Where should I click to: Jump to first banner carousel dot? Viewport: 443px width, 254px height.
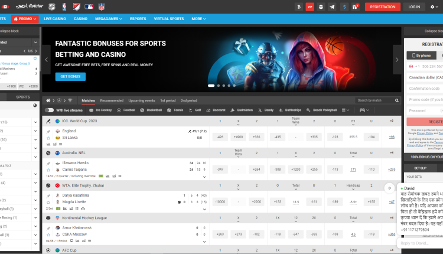[x=211, y=86]
